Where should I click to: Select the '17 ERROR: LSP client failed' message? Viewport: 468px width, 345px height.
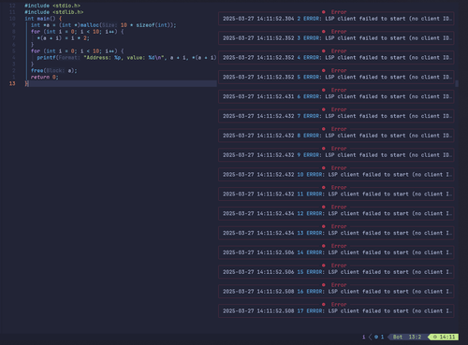pyautogui.click(x=337, y=310)
